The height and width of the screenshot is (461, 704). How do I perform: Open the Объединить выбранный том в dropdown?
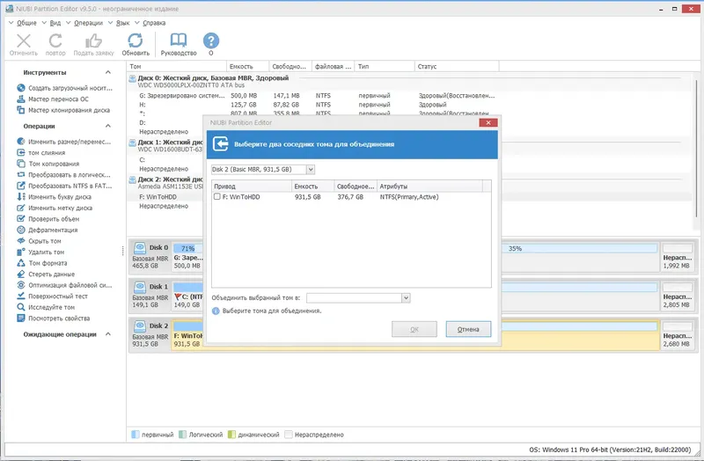coord(406,298)
